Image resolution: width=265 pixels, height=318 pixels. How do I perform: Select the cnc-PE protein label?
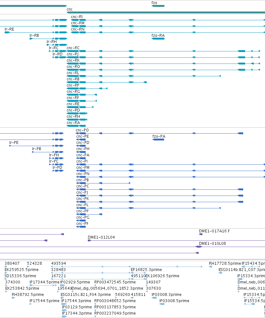point(83,136)
